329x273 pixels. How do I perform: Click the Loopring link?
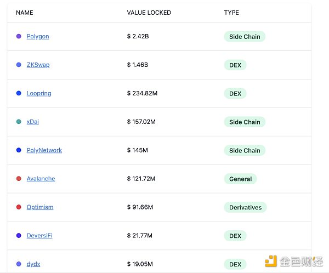click(x=39, y=94)
